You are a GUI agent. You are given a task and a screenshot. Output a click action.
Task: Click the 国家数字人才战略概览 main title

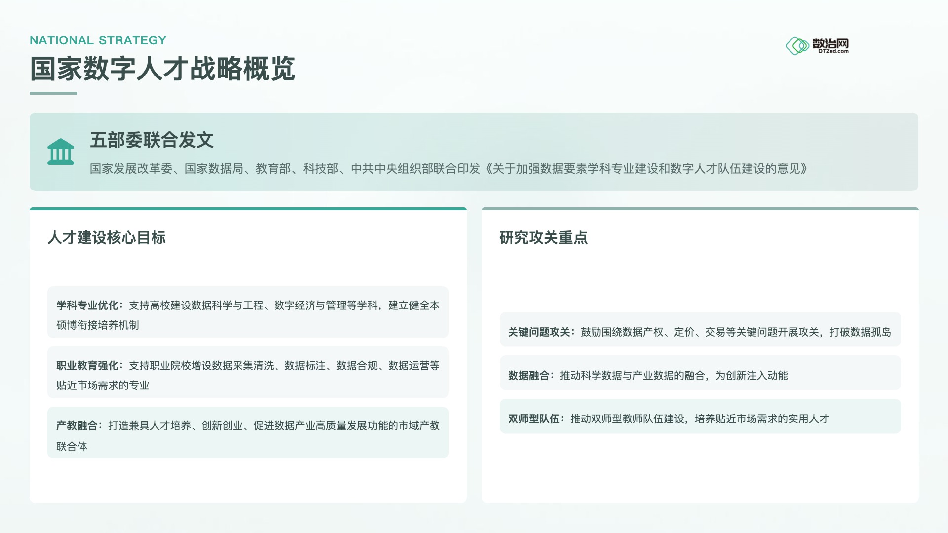coord(162,69)
